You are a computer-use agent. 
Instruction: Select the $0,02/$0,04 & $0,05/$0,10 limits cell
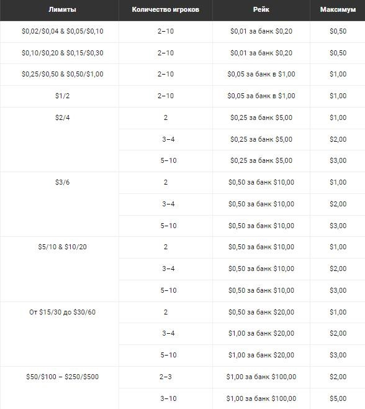[x=63, y=31]
